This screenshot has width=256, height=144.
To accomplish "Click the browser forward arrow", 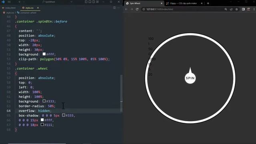I will [x=132, y=9].
